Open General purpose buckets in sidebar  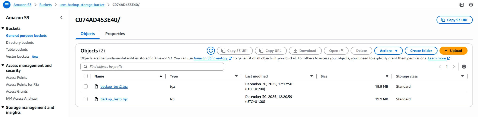(26, 36)
